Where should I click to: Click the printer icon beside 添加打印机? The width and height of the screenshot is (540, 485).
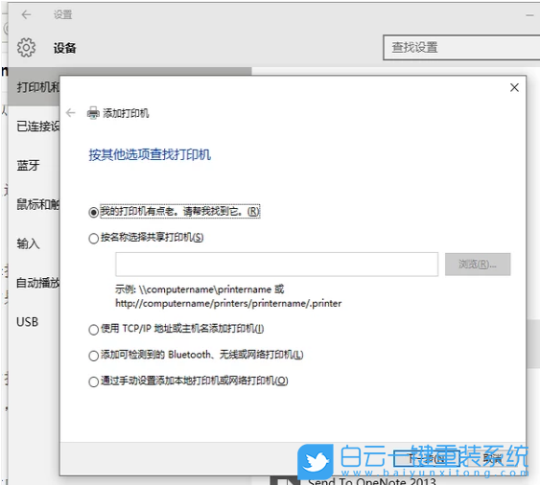[93, 113]
